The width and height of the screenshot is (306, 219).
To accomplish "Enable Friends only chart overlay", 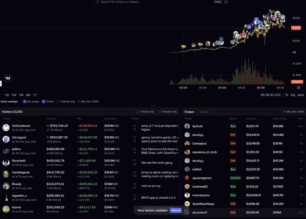I will click(58, 102).
